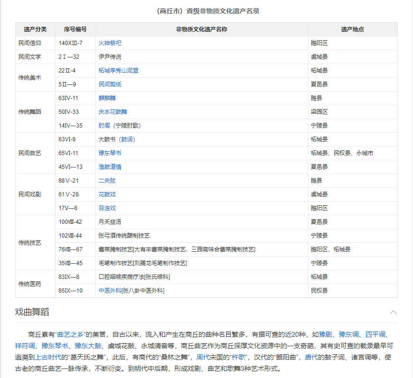Click the 花鼓戏 link
The image size is (413, 378).
click(107, 194)
